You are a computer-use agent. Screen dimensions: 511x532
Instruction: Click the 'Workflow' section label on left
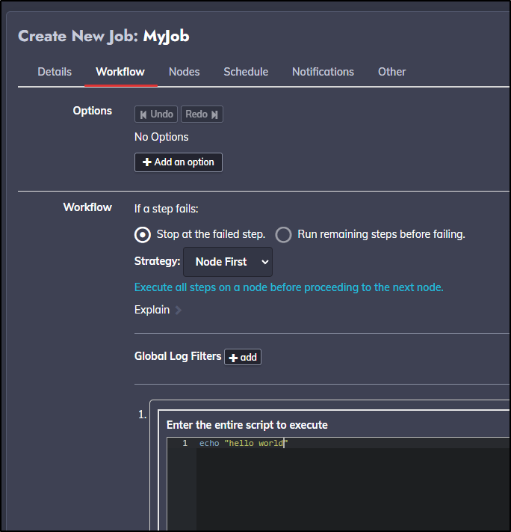(x=87, y=207)
